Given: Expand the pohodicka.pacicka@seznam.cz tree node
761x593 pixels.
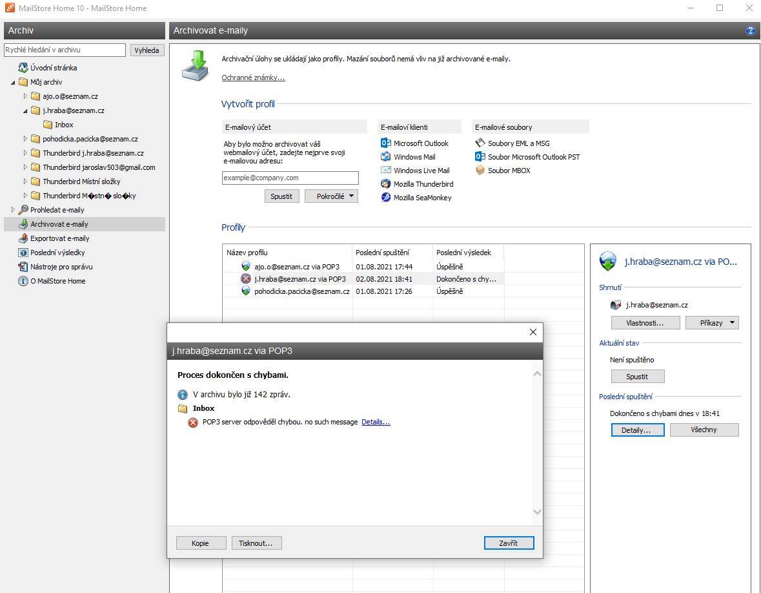Looking at the screenshot, I should point(25,139).
